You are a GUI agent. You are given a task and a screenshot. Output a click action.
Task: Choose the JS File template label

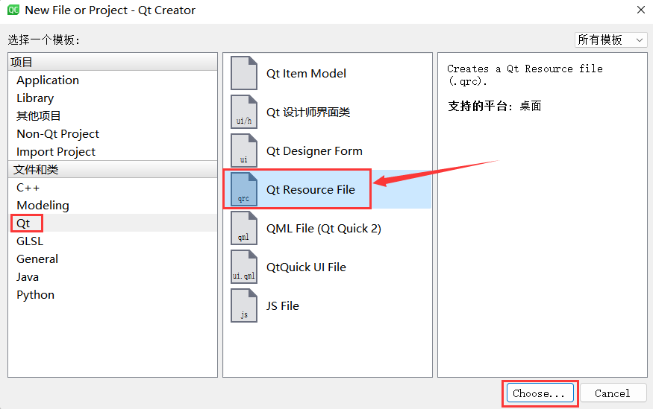tap(282, 306)
